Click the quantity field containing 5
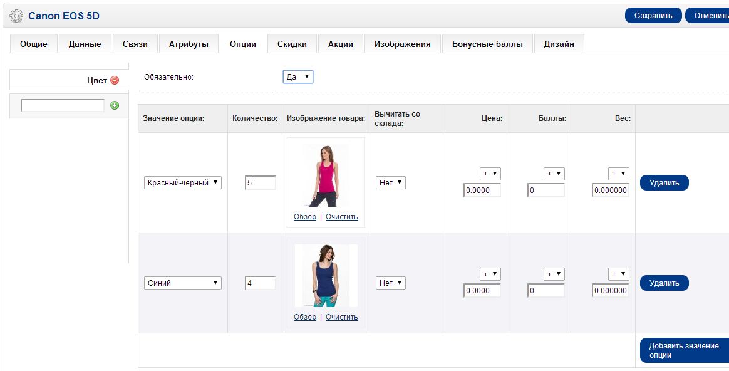This screenshot has width=729, height=371. [260, 182]
